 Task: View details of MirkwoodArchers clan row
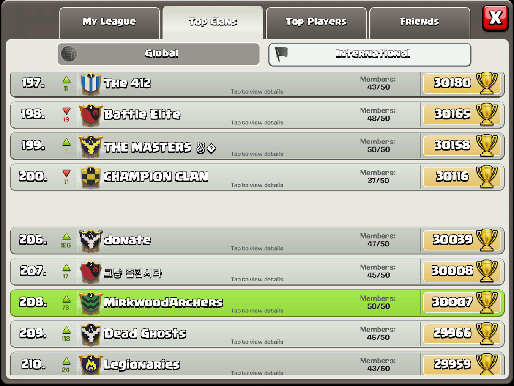pyautogui.click(x=257, y=303)
